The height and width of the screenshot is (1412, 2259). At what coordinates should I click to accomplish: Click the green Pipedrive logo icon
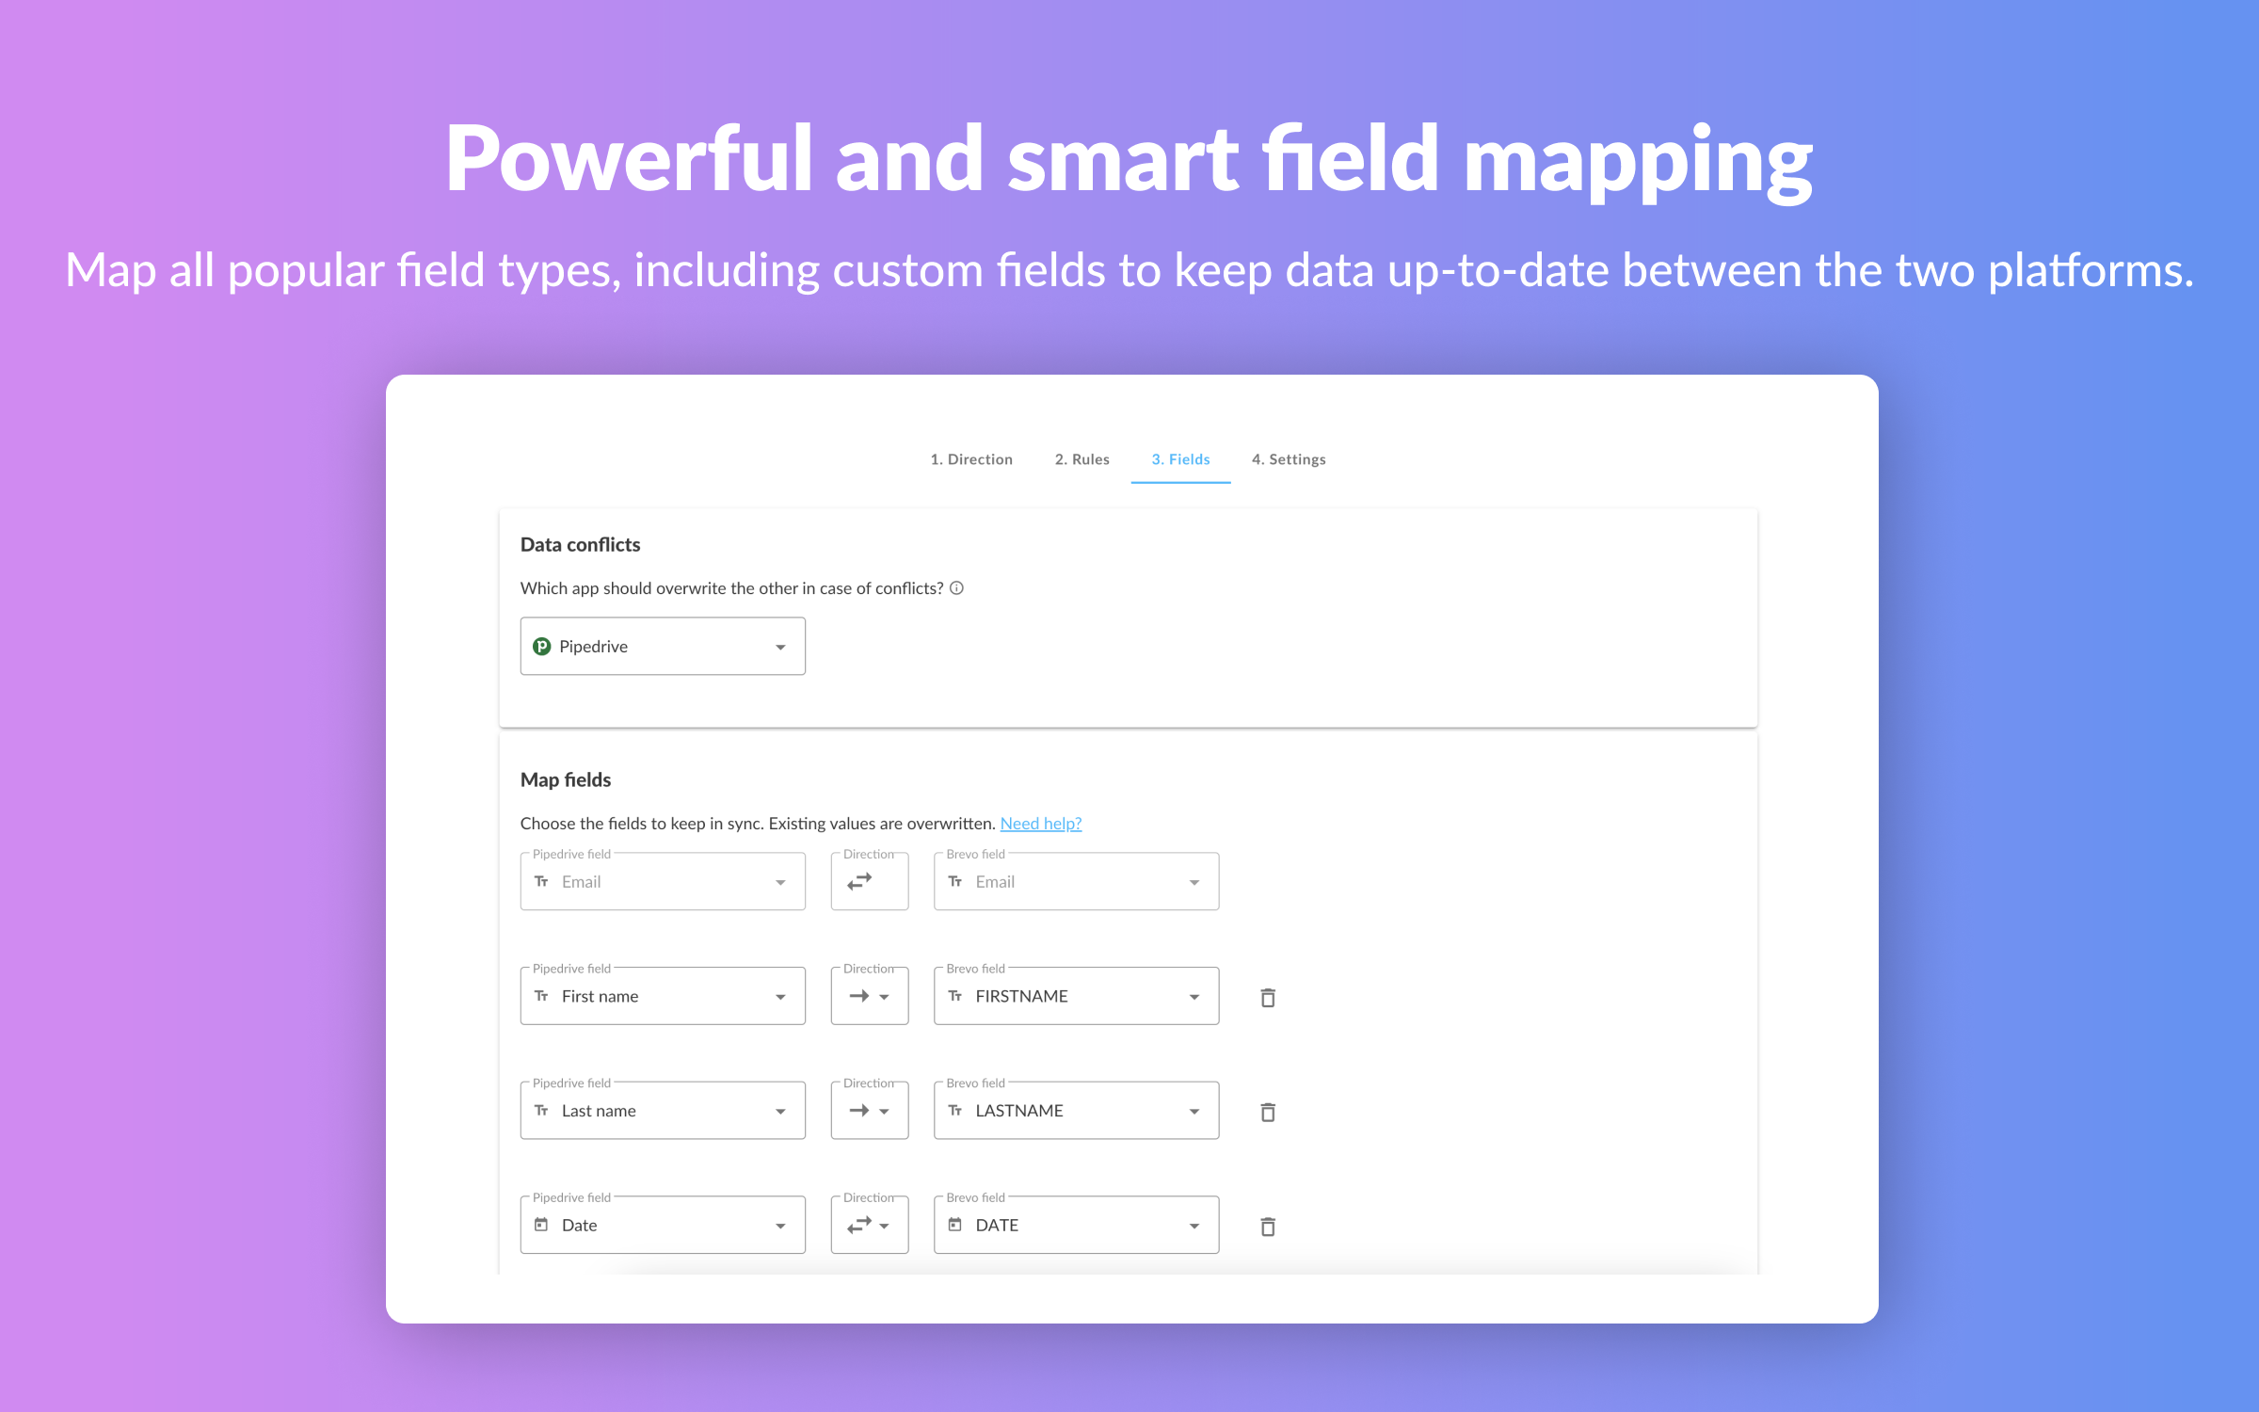(542, 646)
